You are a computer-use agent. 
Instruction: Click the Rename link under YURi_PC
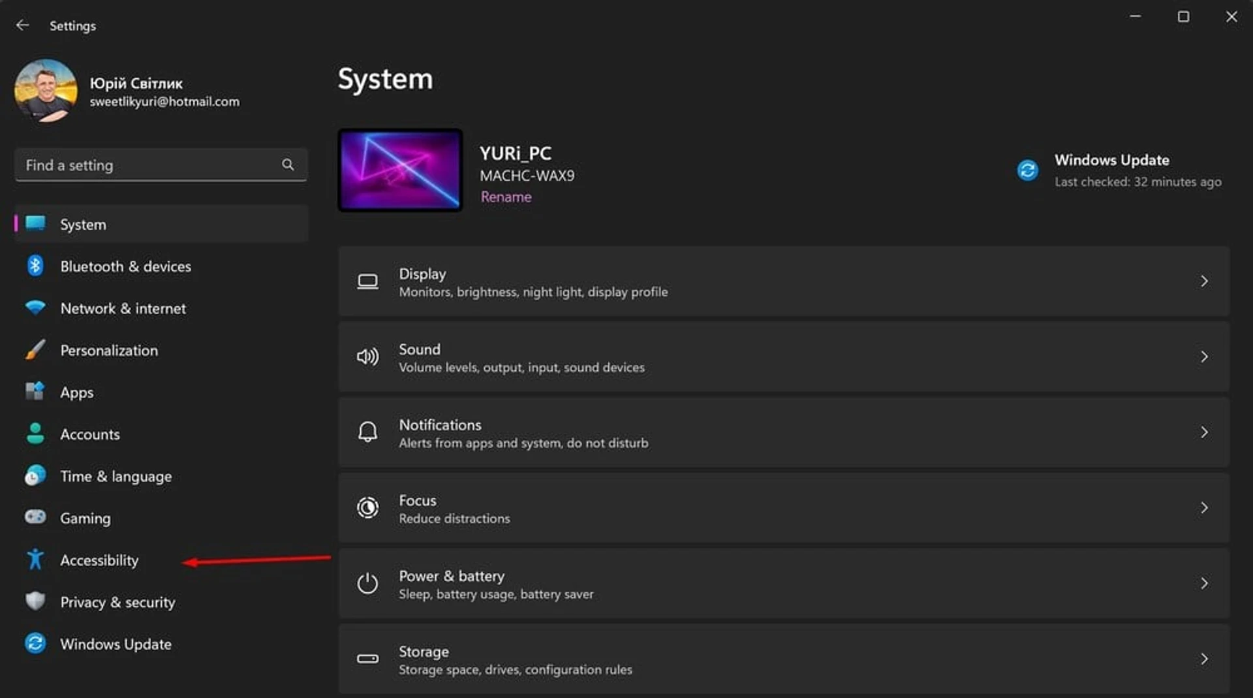(506, 197)
